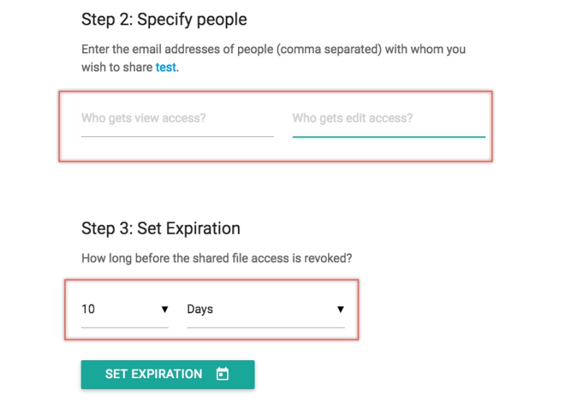The image size is (577, 402).
Task: Click the 'Step 3: Set Expiration' heading
Action: coord(161,229)
